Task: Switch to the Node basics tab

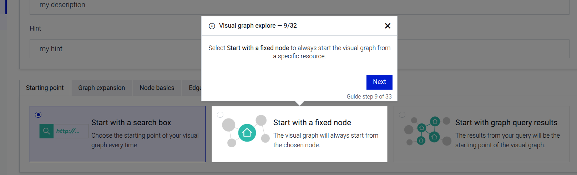Action: pyautogui.click(x=157, y=88)
